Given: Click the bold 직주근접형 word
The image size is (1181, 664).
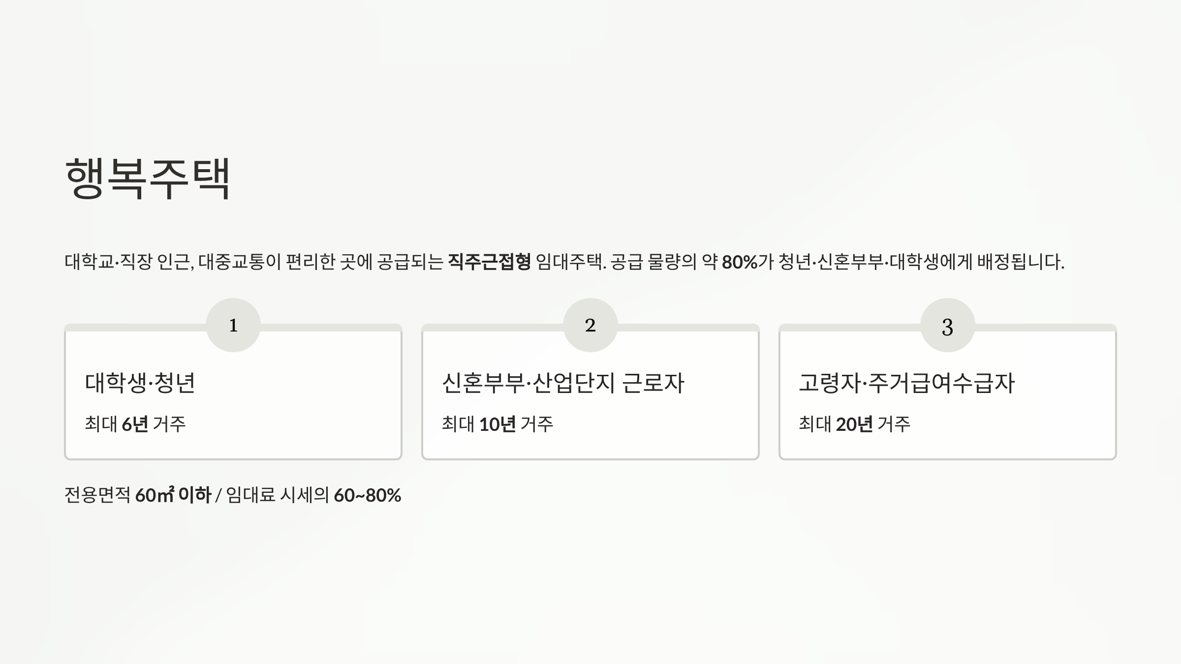Looking at the screenshot, I should [490, 262].
